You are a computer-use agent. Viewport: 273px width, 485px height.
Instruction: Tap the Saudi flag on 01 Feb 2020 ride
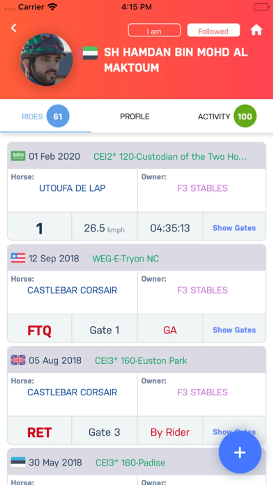pyautogui.click(x=18, y=156)
